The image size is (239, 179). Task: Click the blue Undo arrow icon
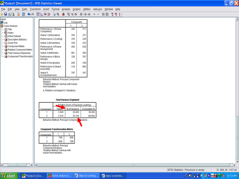pos(29,15)
